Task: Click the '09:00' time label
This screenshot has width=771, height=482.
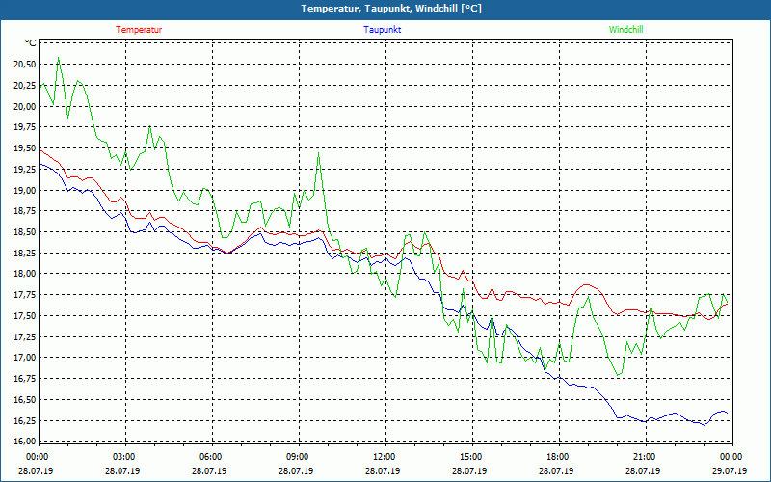Action: [x=298, y=457]
